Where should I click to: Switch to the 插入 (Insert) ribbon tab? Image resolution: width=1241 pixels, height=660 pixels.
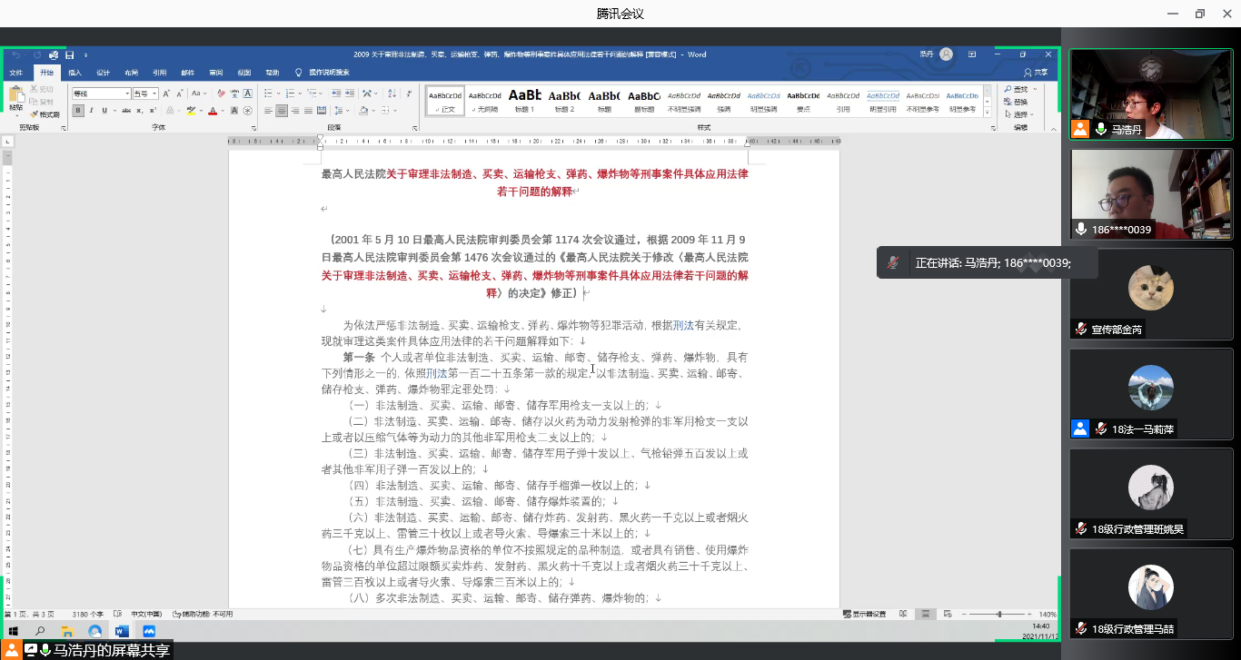74,73
